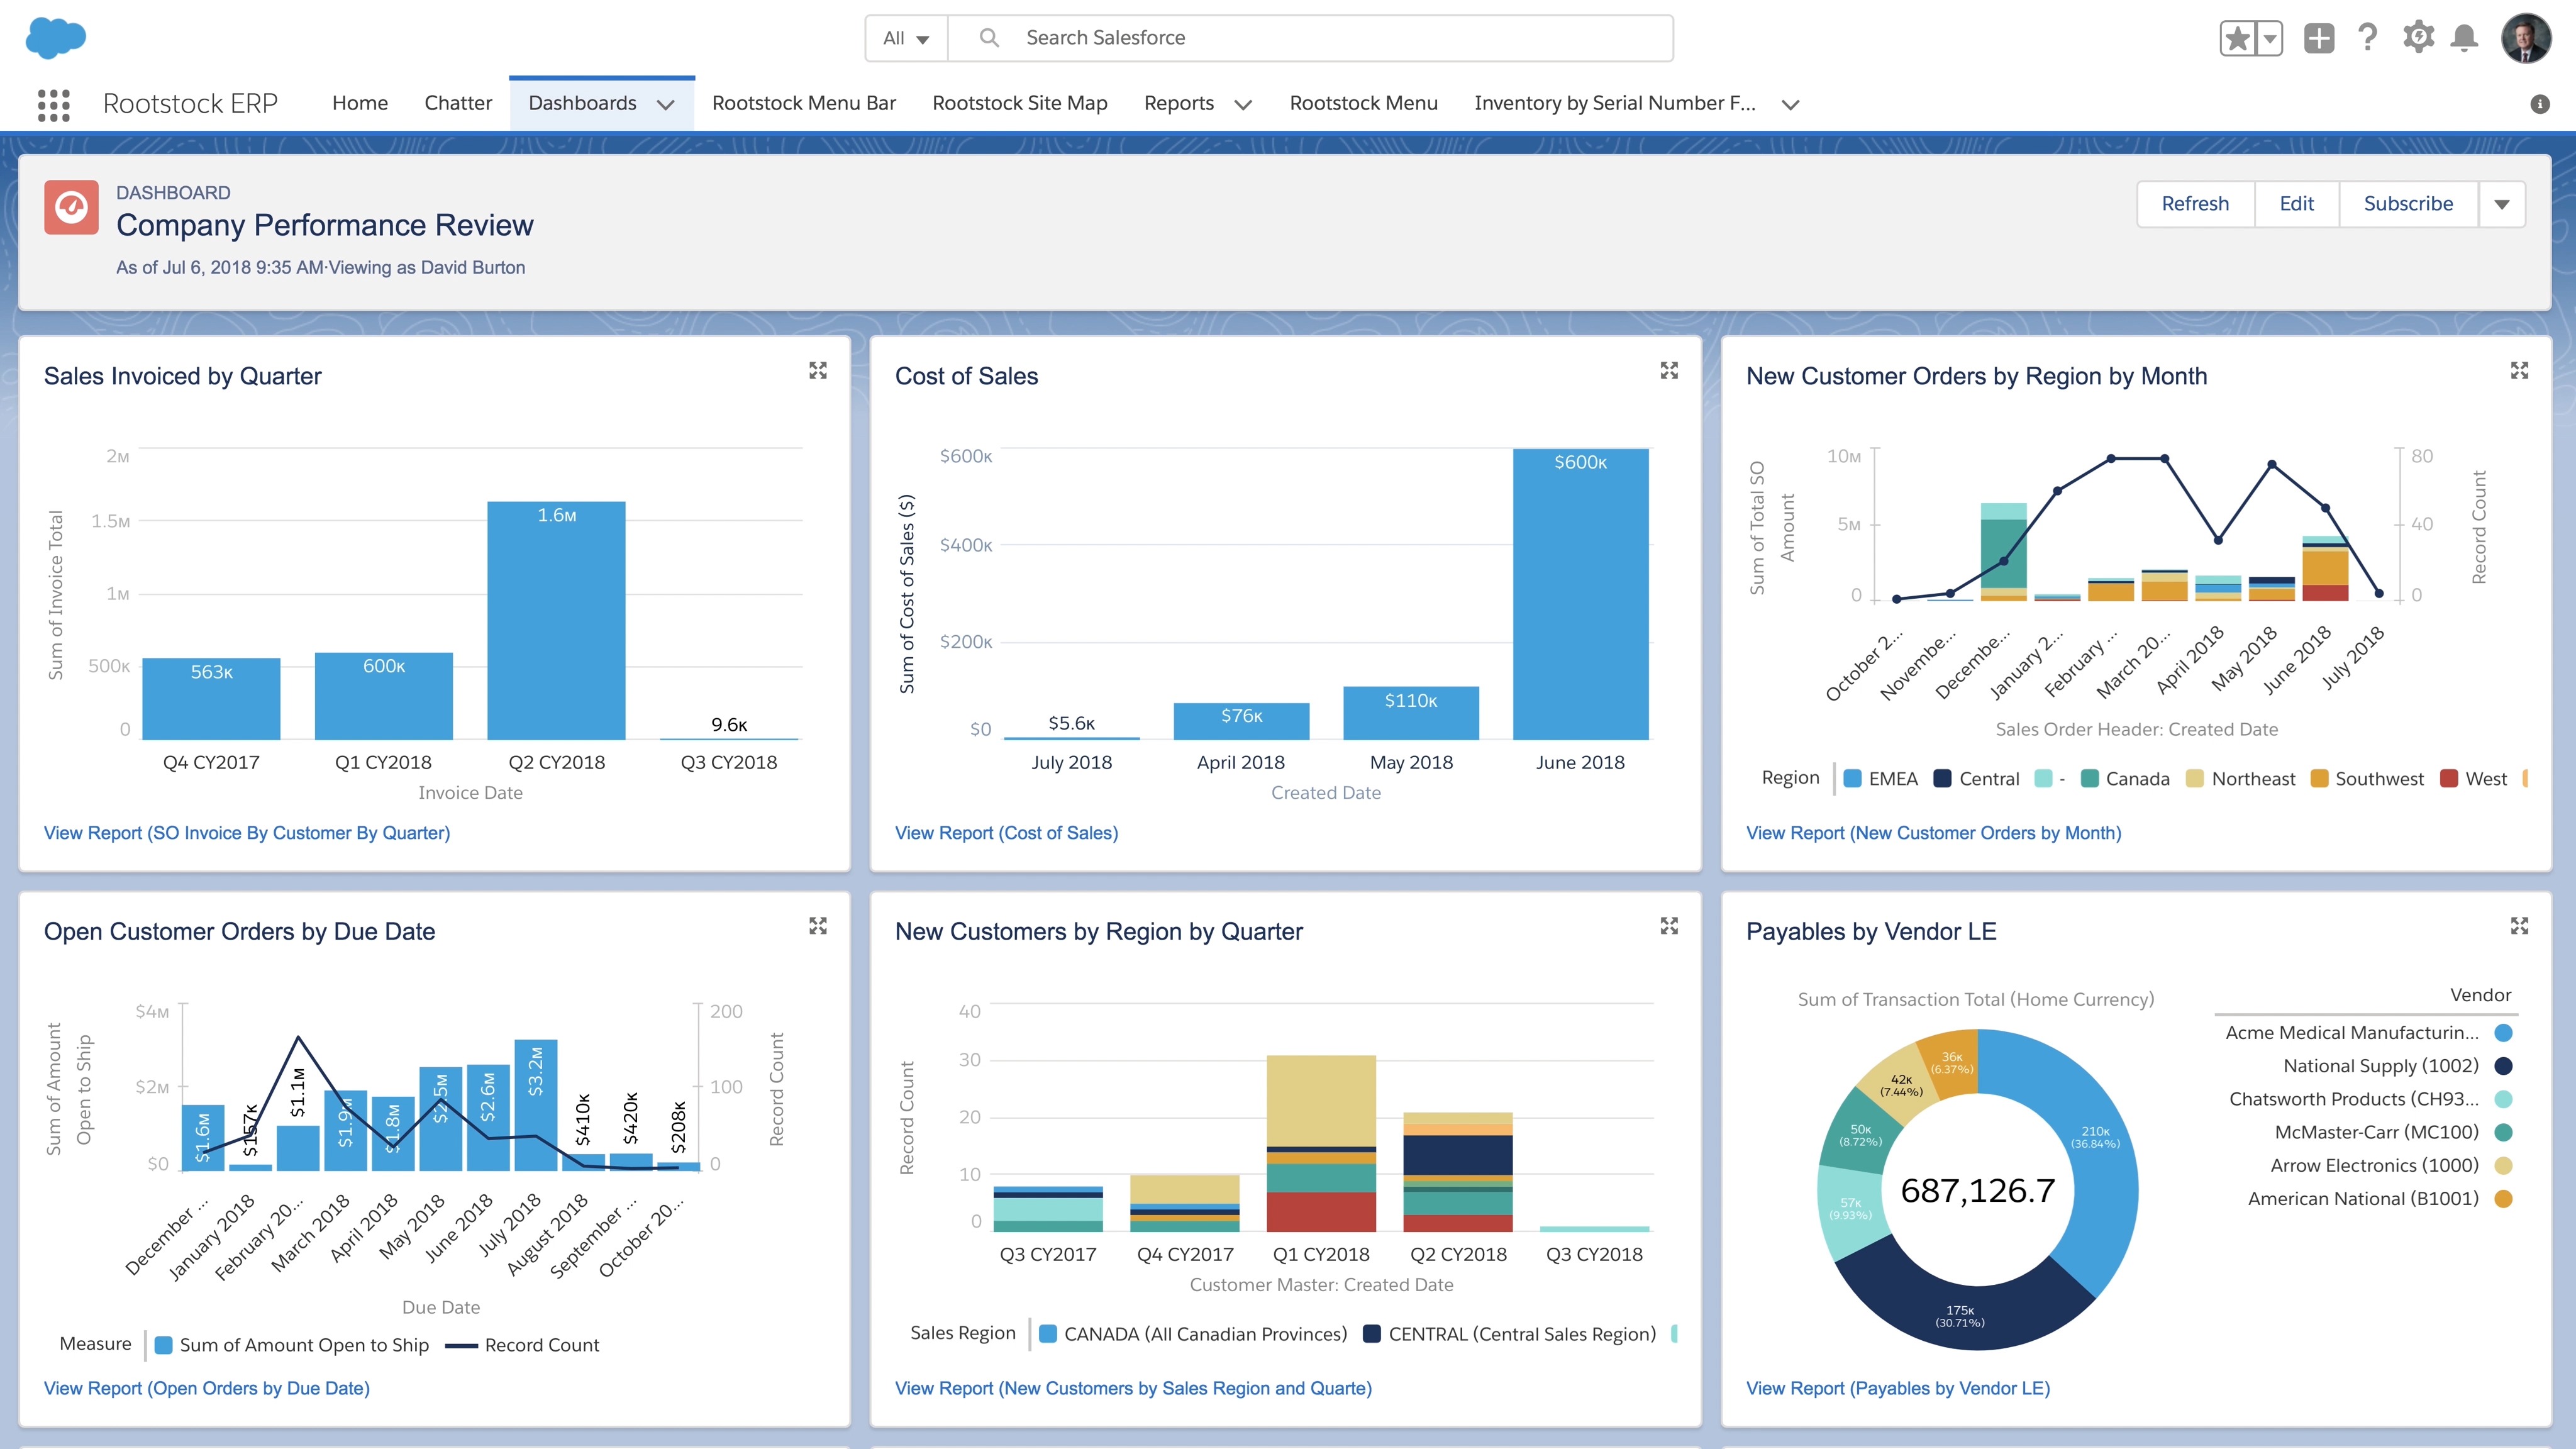Open the Rootstock Site Map tab
This screenshot has width=2576, height=1449.
click(1019, 103)
